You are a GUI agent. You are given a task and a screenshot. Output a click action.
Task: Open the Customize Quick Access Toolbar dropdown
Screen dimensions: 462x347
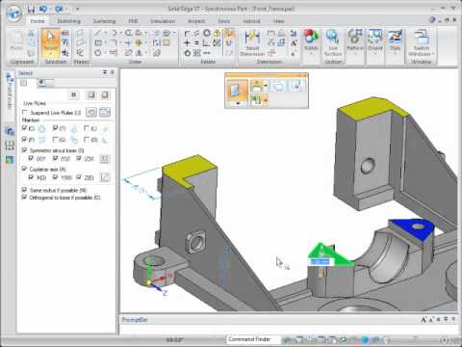pos(78,9)
